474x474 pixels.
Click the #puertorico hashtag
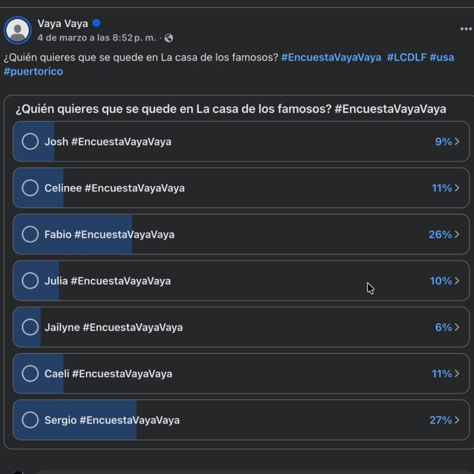33,71
